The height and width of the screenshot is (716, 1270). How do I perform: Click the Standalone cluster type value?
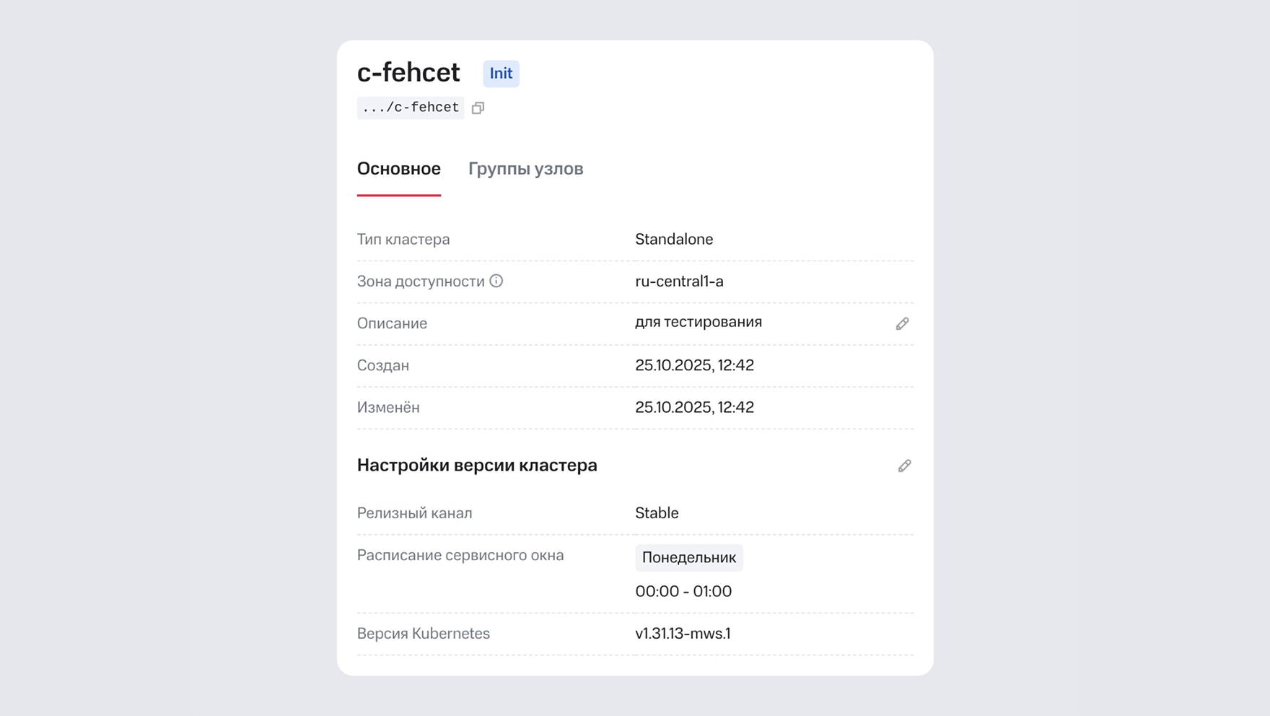click(673, 239)
